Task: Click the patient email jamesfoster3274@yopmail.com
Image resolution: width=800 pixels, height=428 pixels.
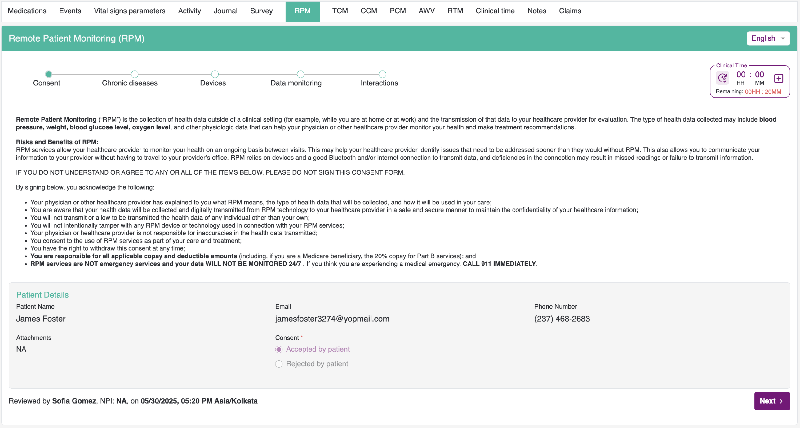Action: pyautogui.click(x=332, y=319)
